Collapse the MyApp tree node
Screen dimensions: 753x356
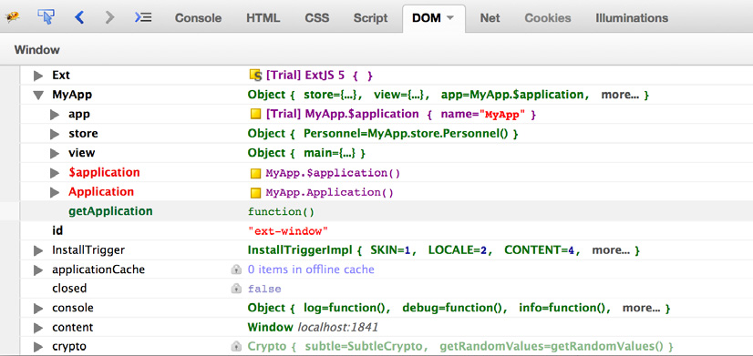(38, 95)
